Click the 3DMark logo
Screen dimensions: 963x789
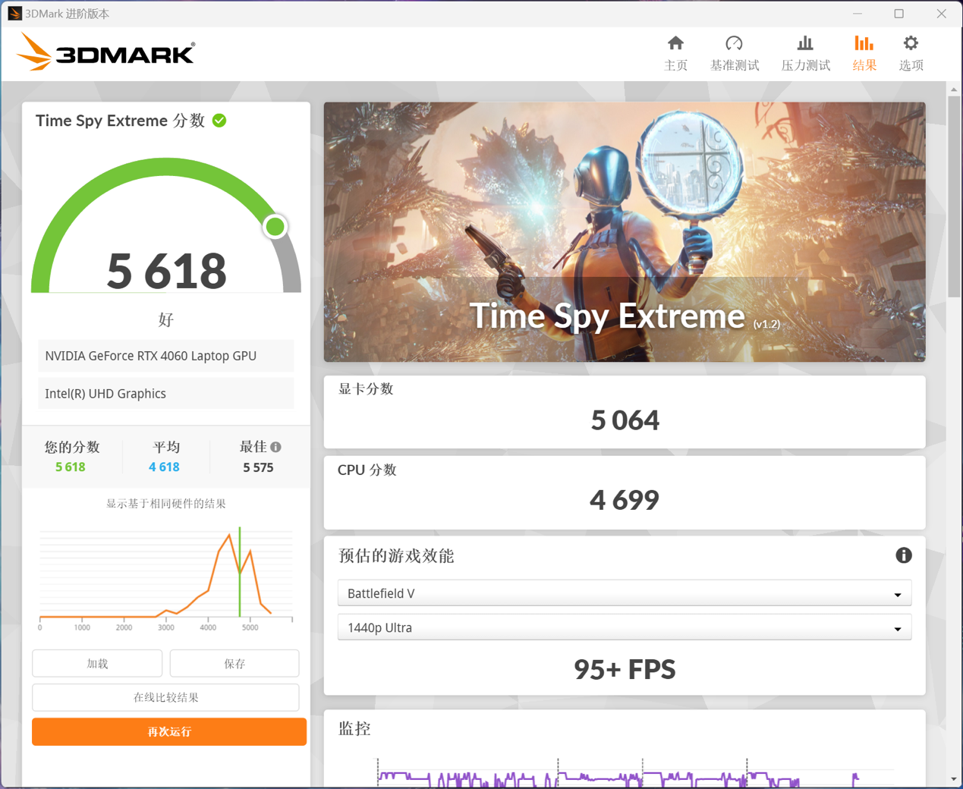[x=106, y=53]
